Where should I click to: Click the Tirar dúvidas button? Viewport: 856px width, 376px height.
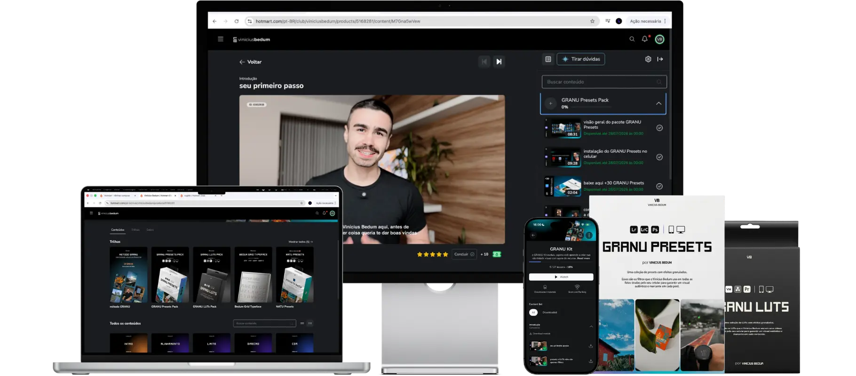click(581, 59)
